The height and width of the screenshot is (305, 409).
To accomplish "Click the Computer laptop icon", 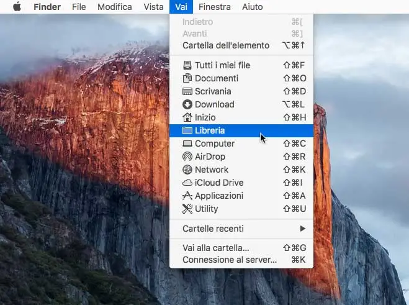I will point(187,143).
